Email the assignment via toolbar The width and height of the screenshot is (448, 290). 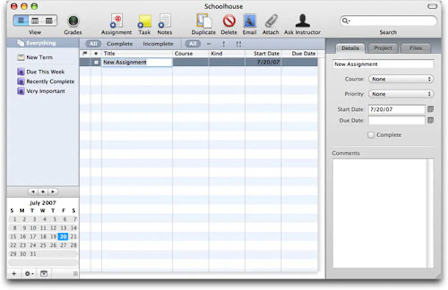(250, 21)
